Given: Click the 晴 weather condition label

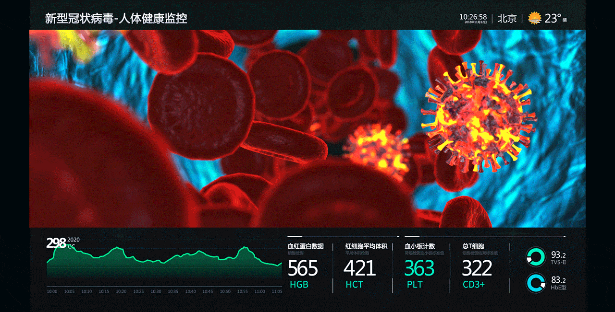Looking at the screenshot, I should pos(565,20).
